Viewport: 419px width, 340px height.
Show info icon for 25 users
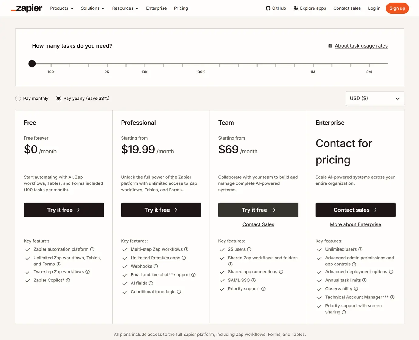[249, 249]
